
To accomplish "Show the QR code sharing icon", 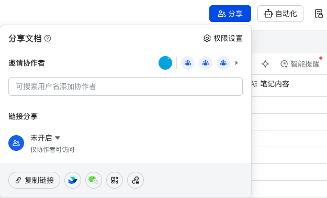I will point(115,180).
